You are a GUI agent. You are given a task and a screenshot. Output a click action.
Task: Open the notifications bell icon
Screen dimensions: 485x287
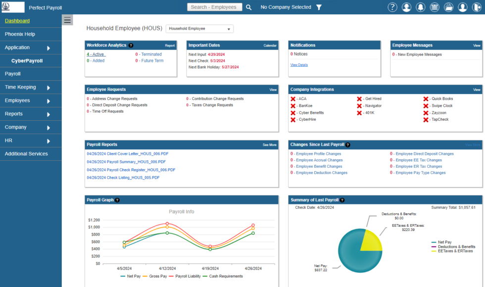point(420,7)
